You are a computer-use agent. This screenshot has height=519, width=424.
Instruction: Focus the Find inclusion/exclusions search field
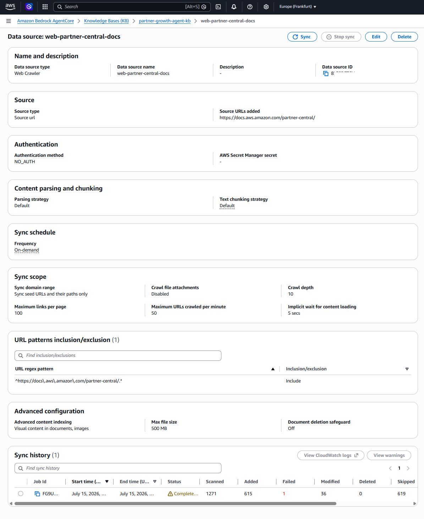(118, 355)
